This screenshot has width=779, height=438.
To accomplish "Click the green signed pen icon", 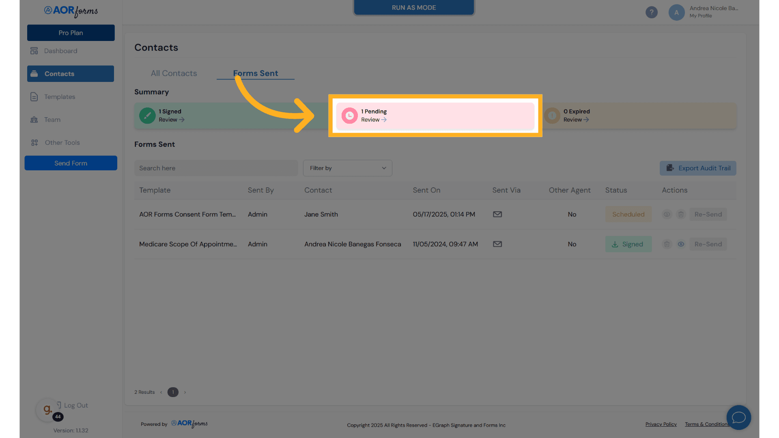I will 147,116.
